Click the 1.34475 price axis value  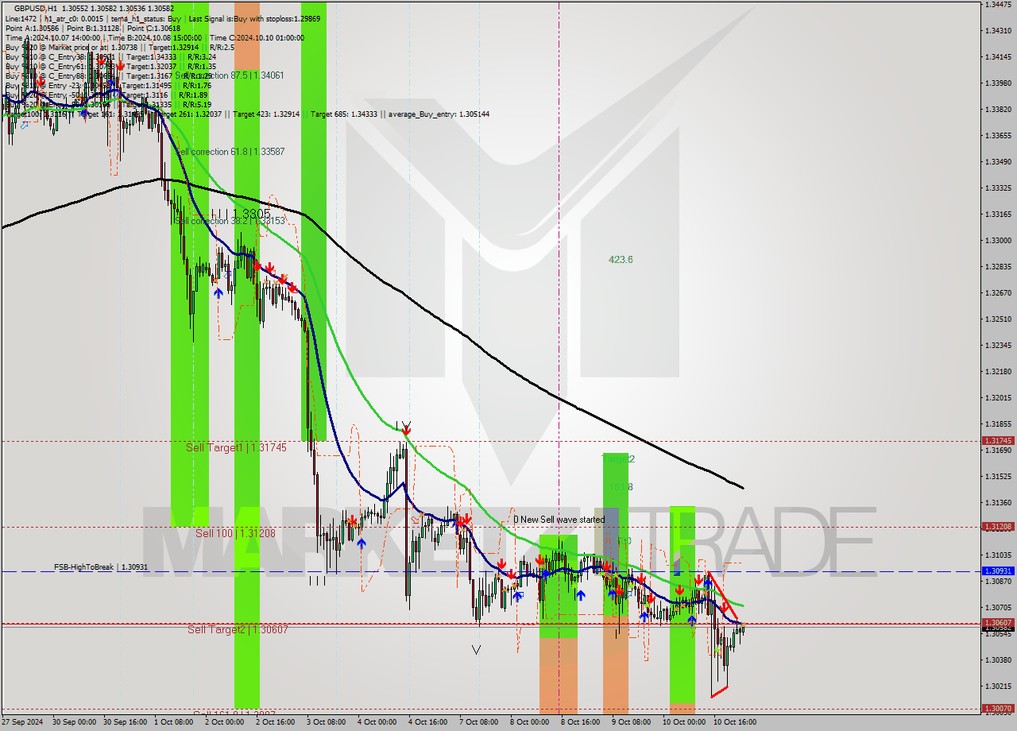[998, 4]
